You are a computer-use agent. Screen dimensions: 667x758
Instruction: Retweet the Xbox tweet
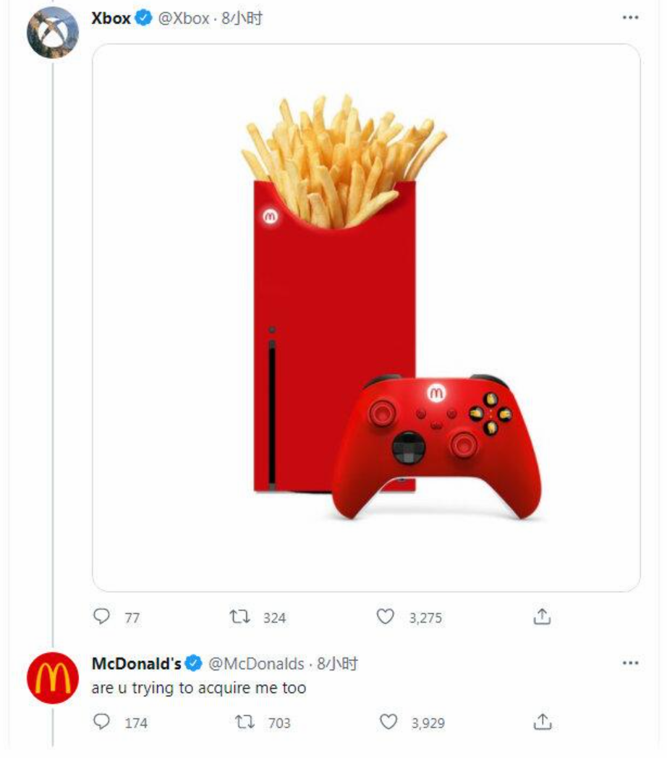coord(239,617)
